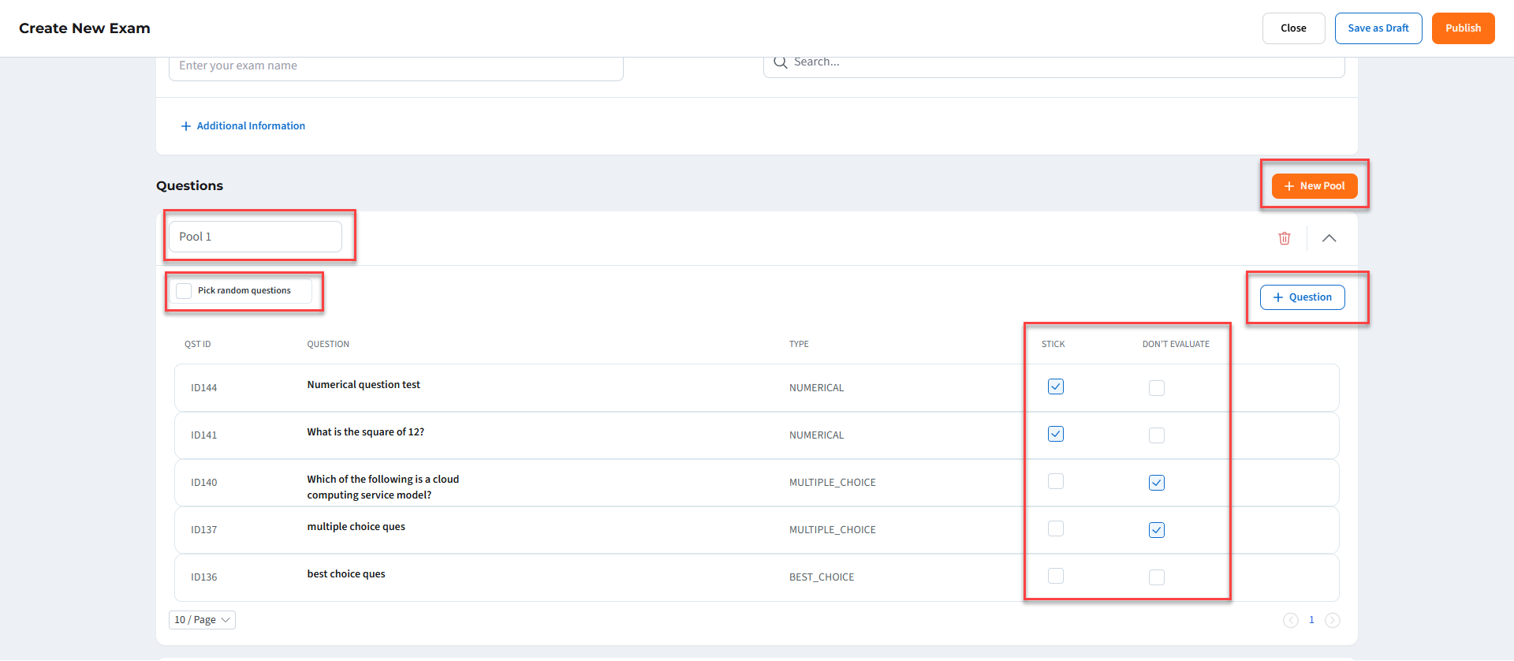Collapse the Pool 1 section chevron

(1329, 238)
